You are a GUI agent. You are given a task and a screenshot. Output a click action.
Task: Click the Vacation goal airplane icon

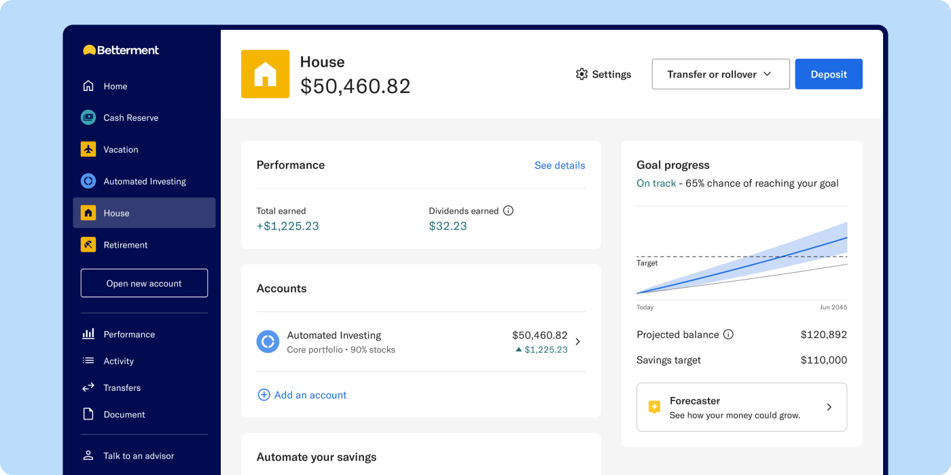(x=88, y=149)
